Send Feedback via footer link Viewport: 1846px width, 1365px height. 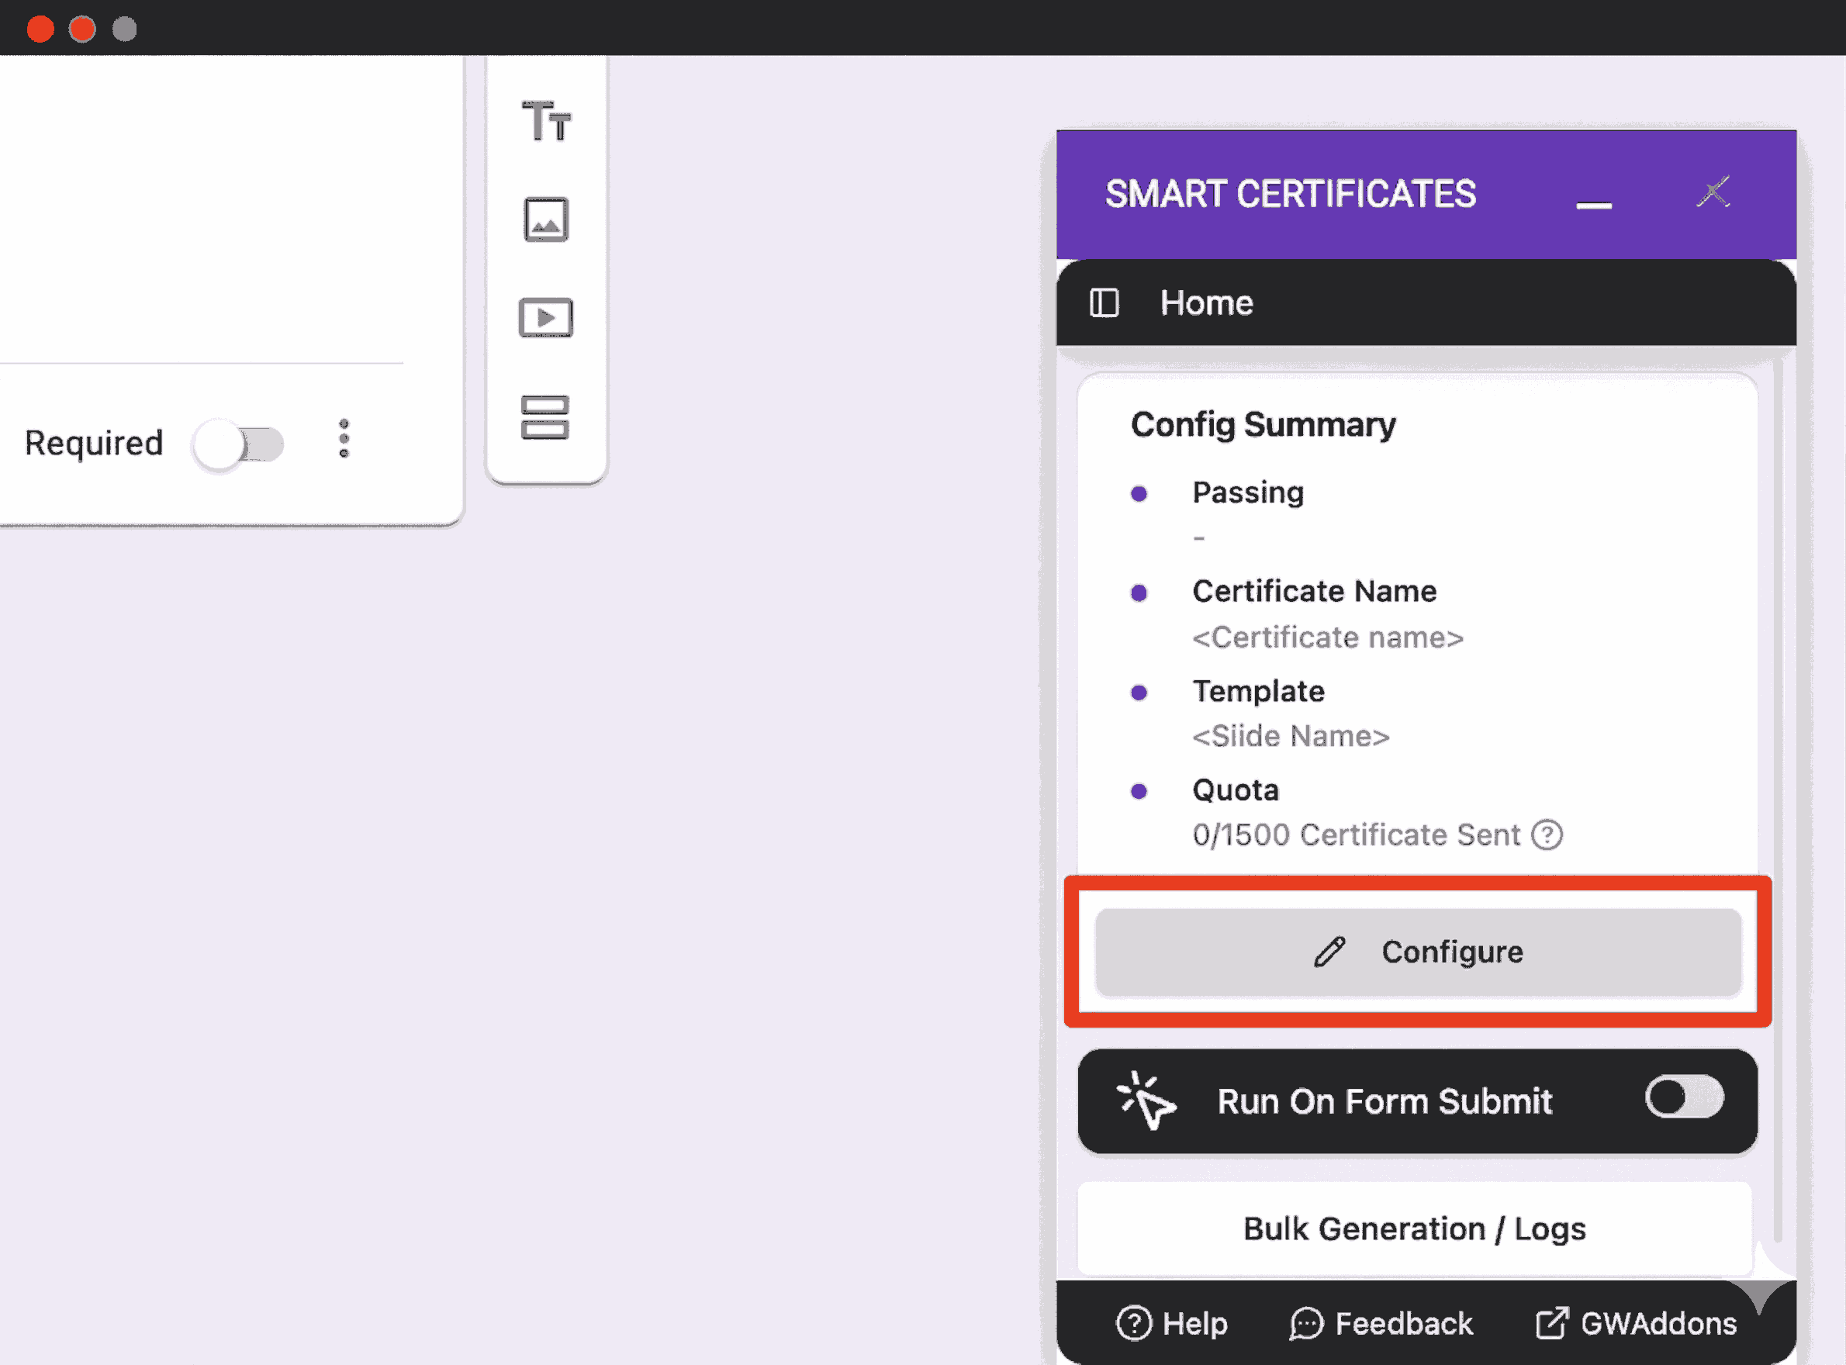[x=1381, y=1324]
